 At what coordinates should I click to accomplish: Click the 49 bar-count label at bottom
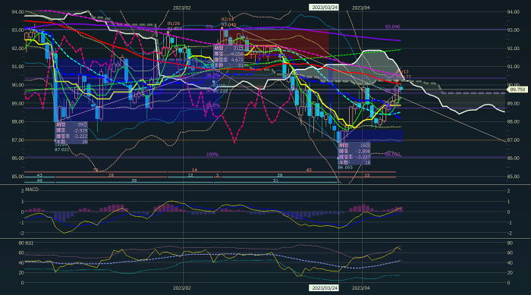click(39, 180)
